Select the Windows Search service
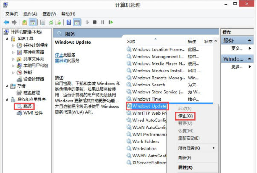This screenshot has height=173, width=257. (149, 85)
